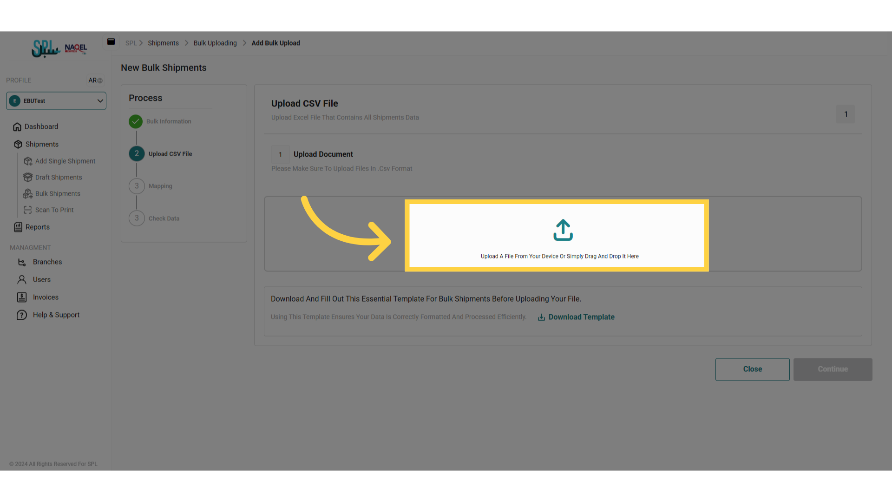Click the Scan To Print icon

coord(28,210)
